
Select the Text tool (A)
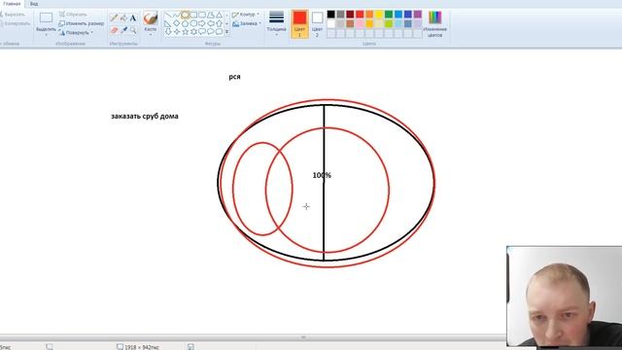click(x=133, y=17)
